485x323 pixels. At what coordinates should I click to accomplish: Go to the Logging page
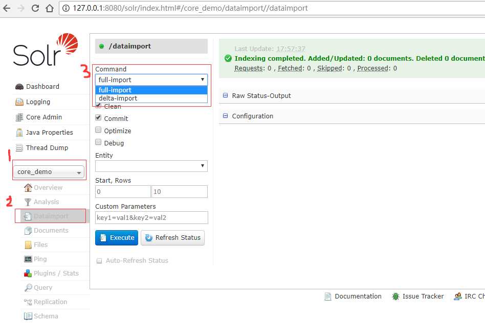[38, 102]
